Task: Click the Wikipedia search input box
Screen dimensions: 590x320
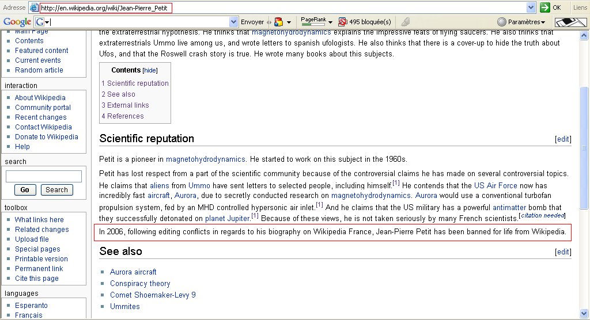Action: [x=44, y=176]
